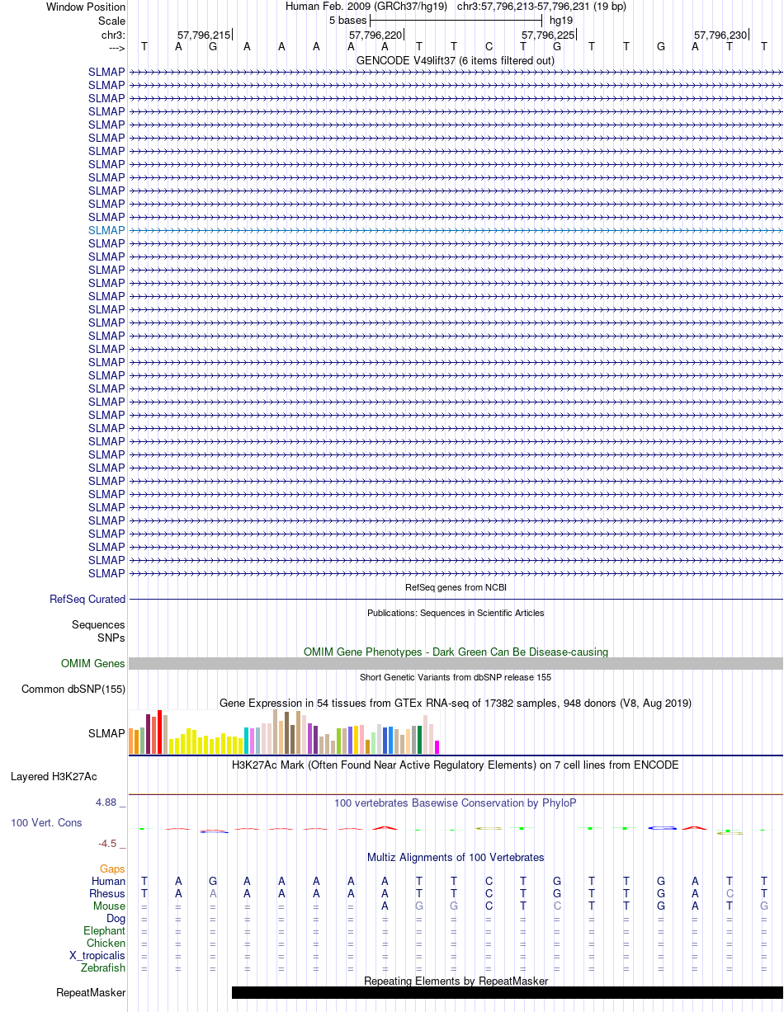Click the SNPs track label

(x=111, y=638)
